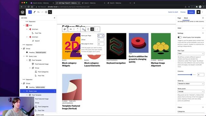Image resolution: width=206 pixels, height=116 pixels.
Task: Switch to list view layout in block toolbar
Action: click(88, 29)
